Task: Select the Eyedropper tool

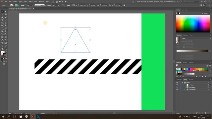Action: pyautogui.click(x=2, y=40)
